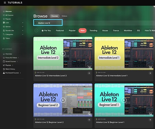Expand the Genres sidebar section
Screen dimensions: 155x129
(23, 26)
